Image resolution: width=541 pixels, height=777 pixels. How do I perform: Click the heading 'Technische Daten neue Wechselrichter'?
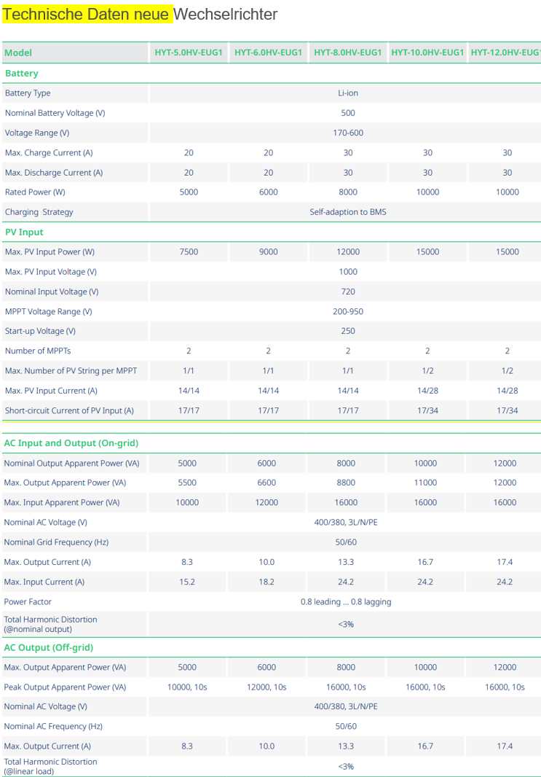coord(140,15)
